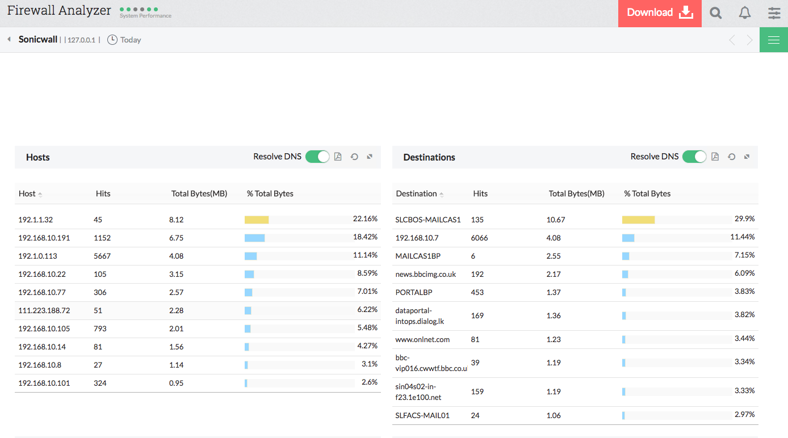Screen dimensions: 788x438
Task: Check the System Performance indicator dots
Action: 136,10
